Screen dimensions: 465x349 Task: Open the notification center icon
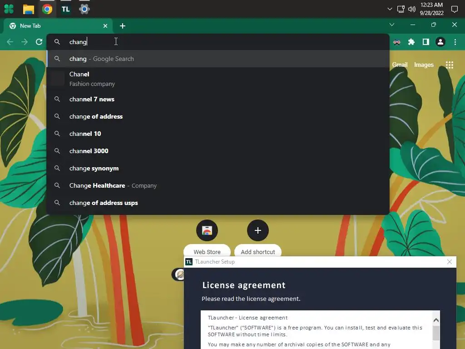[454, 9]
